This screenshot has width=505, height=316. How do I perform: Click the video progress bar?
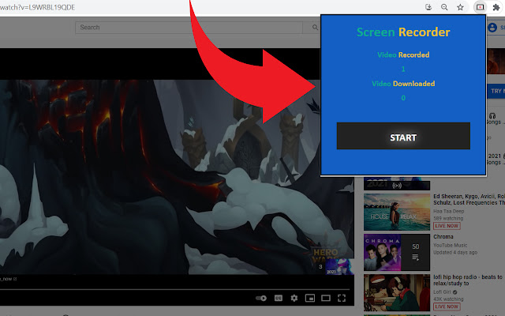tap(174, 289)
